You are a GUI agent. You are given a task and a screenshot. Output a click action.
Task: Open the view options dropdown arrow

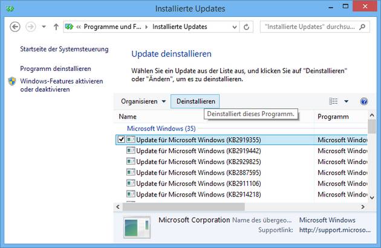[347, 102]
